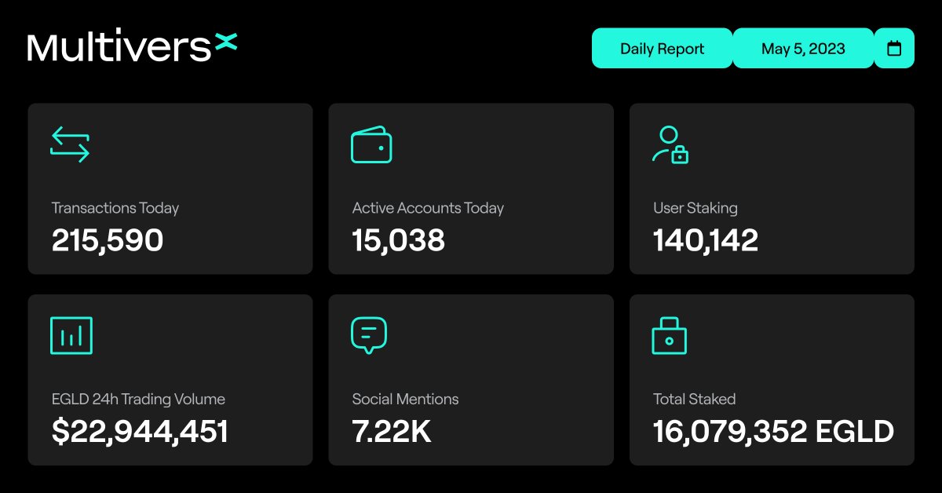The width and height of the screenshot is (942, 493).
Task: Click the 16,079,352 EGLD staked value
Action: pyautogui.click(x=773, y=432)
